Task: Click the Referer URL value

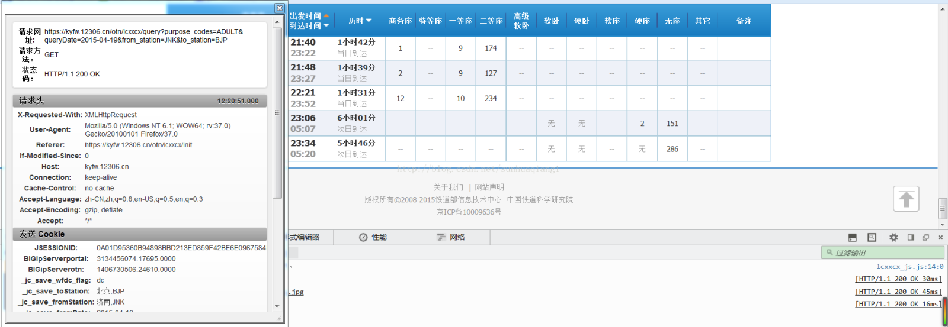Action: 138,145
